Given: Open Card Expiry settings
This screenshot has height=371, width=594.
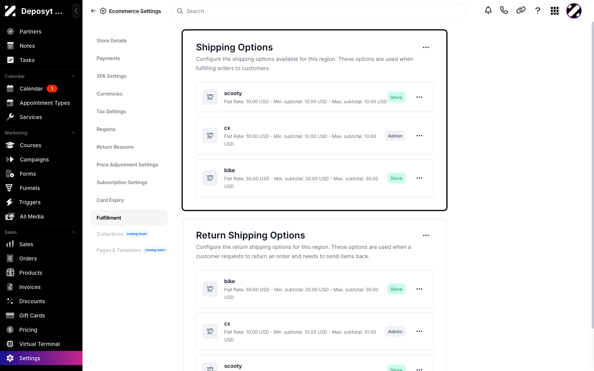Looking at the screenshot, I should (x=110, y=200).
